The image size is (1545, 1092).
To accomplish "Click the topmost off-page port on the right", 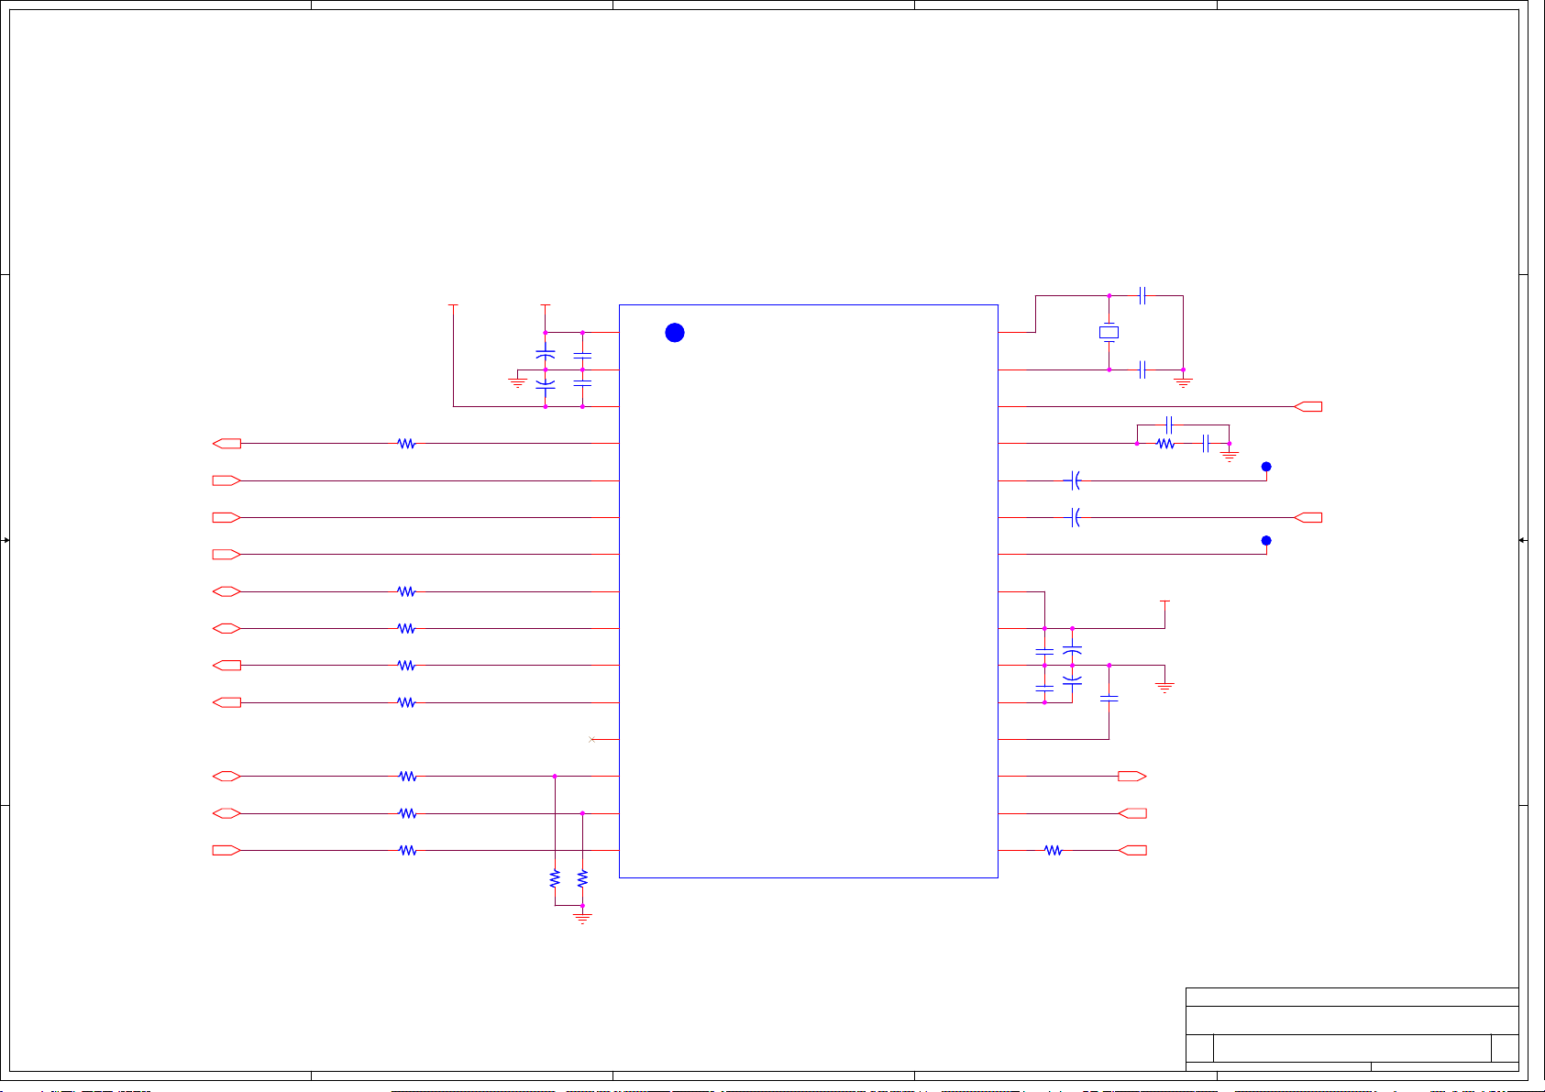I will (x=1308, y=406).
